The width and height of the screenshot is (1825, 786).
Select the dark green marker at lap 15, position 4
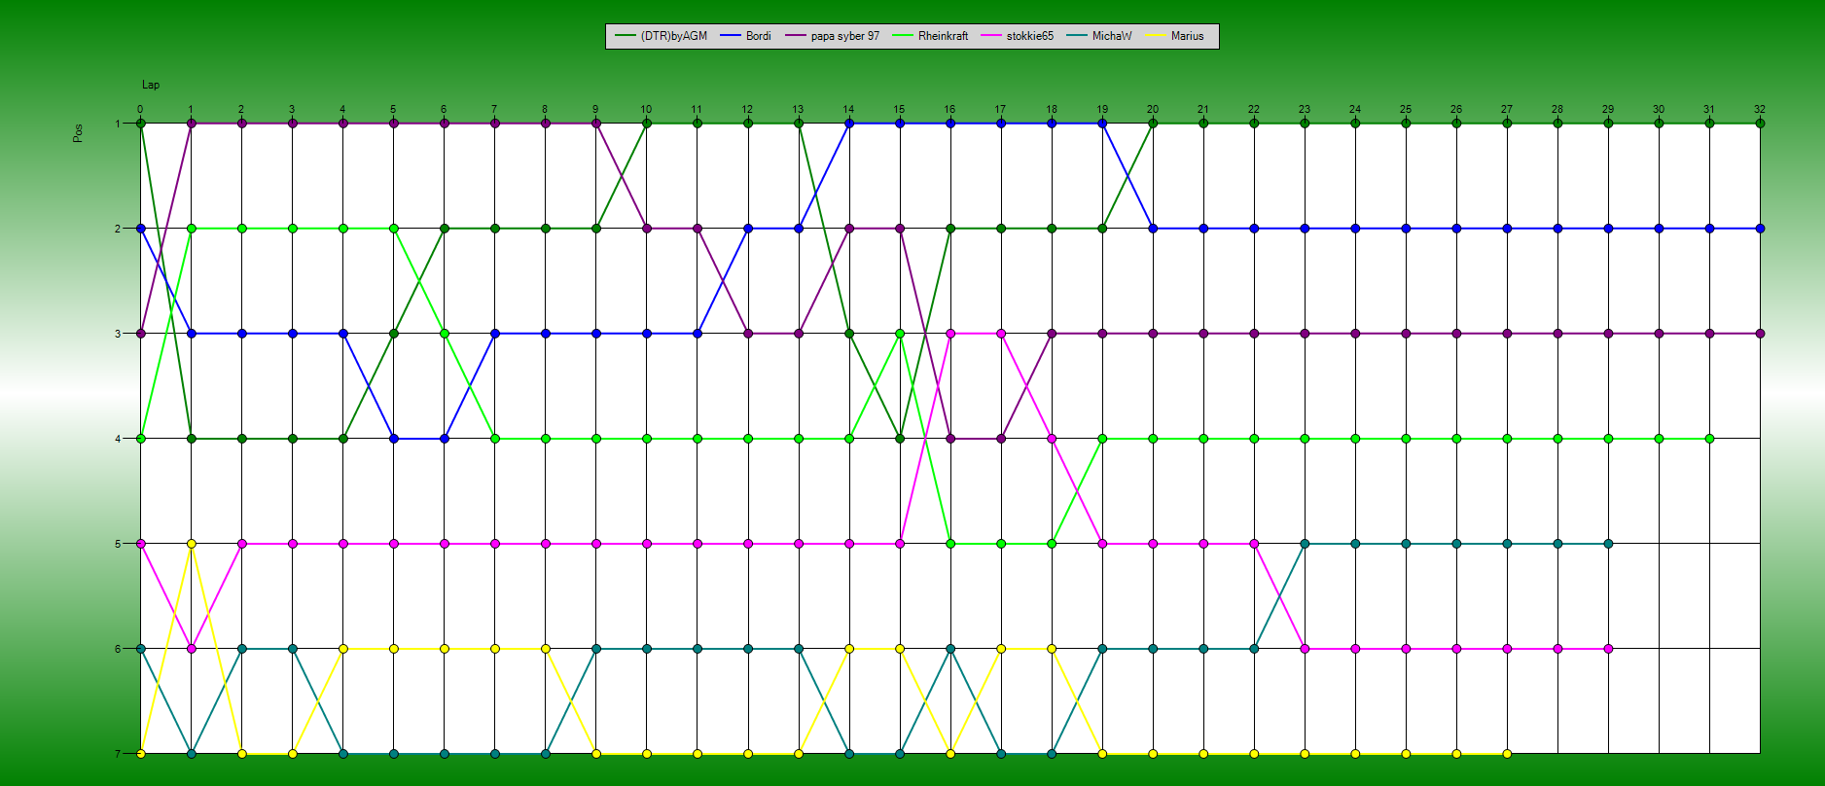pos(900,439)
